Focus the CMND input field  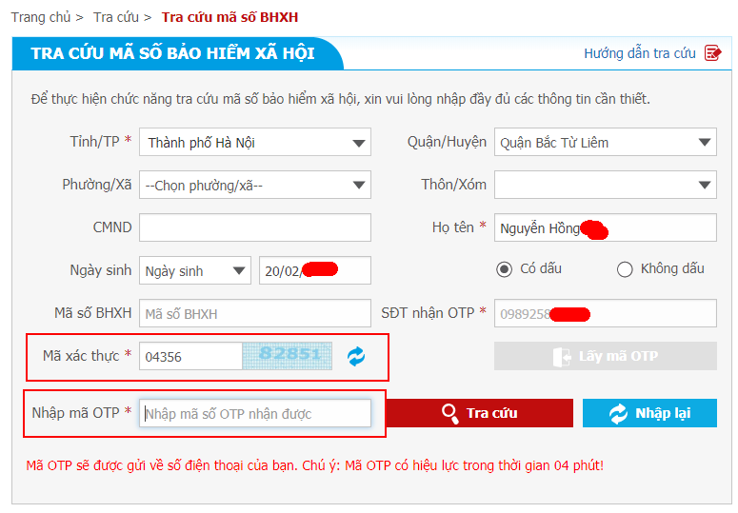254,227
